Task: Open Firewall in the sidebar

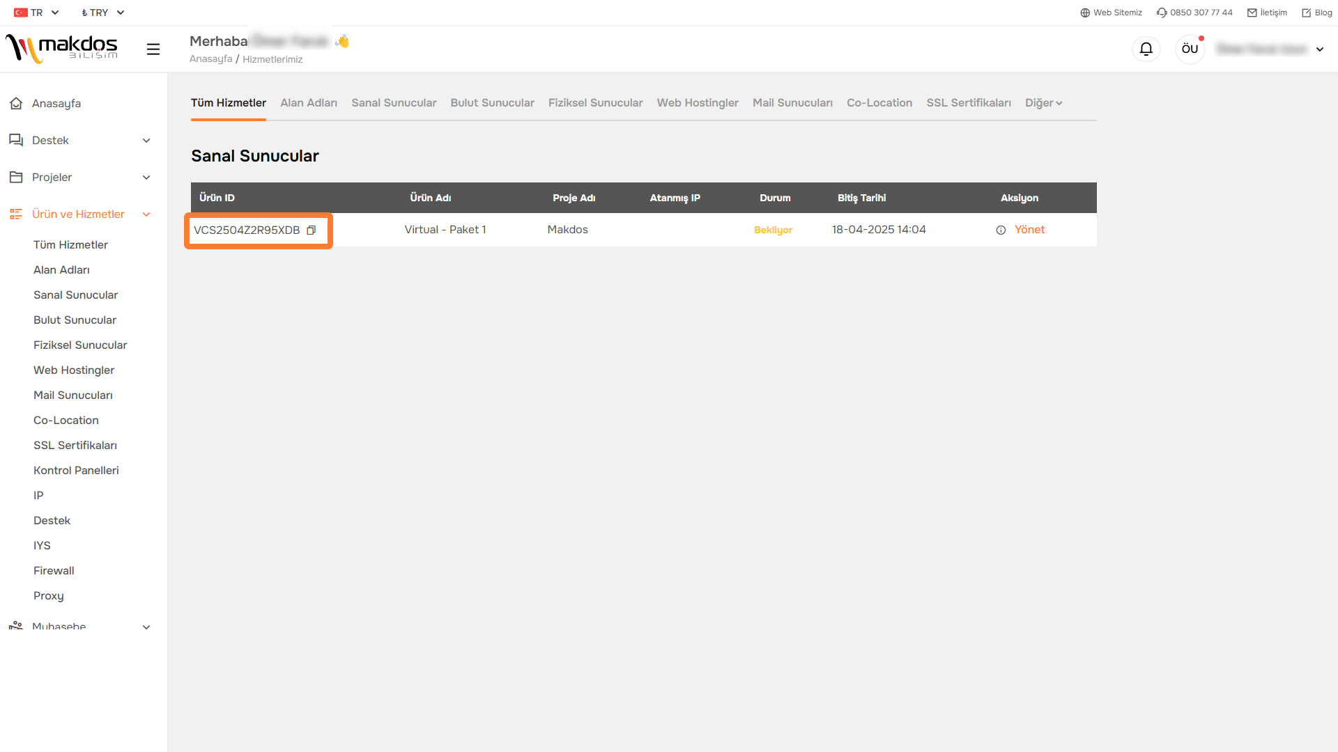Action: [x=54, y=571]
